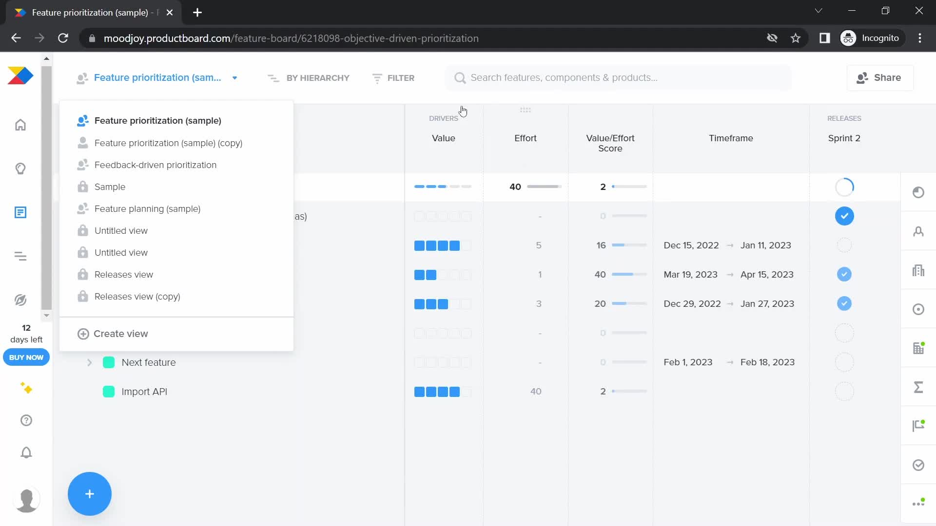Set Value rating for Import API row
This screenshot has width=936, height=526.
coord(443,392)
